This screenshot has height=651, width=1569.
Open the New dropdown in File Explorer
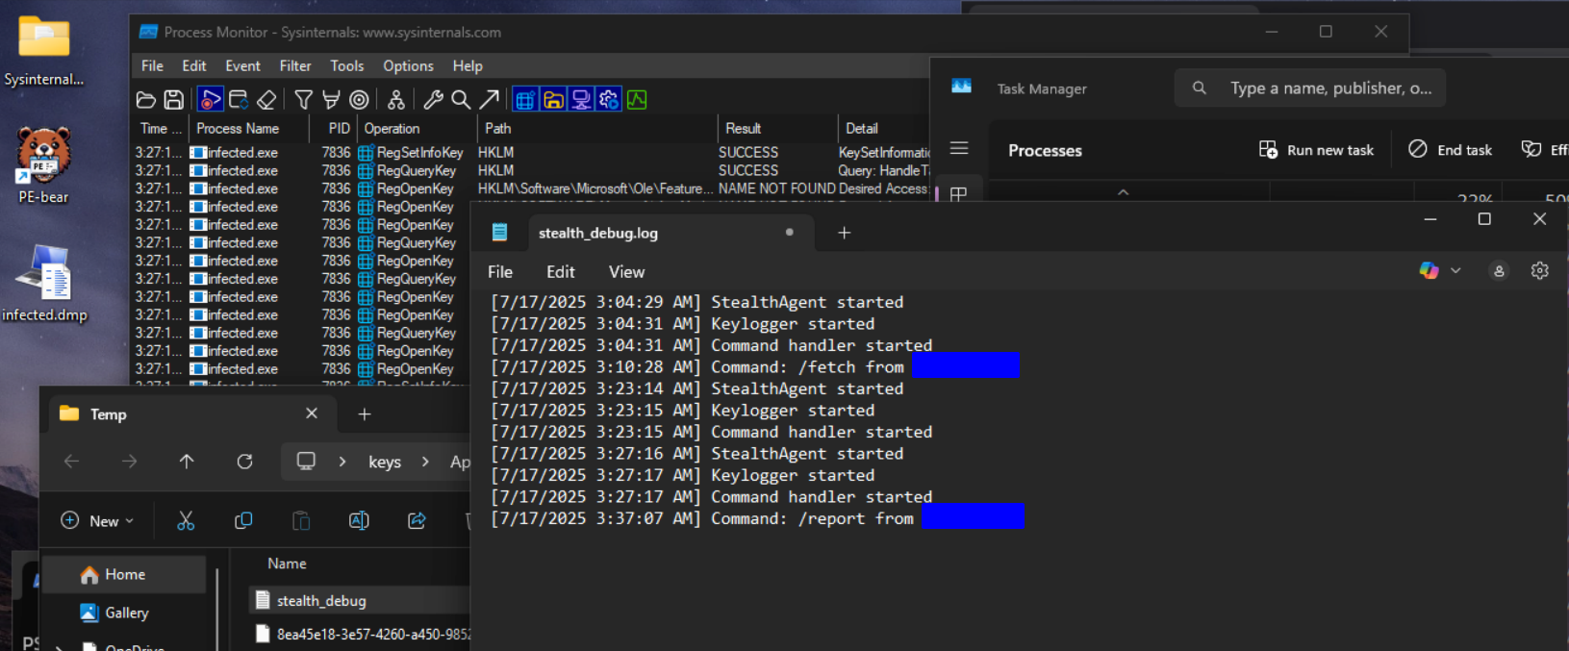click(97, 520)
